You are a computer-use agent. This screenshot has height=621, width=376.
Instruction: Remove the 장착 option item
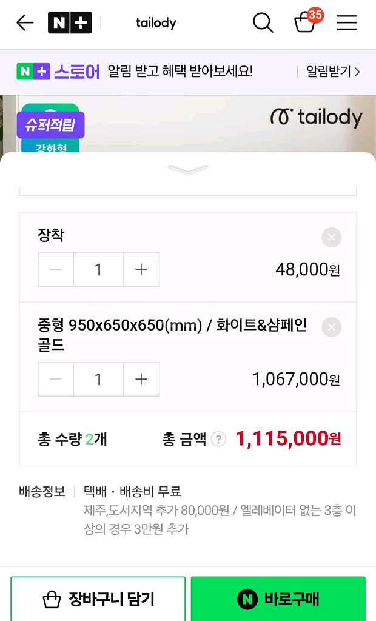[x=331, y=237]
